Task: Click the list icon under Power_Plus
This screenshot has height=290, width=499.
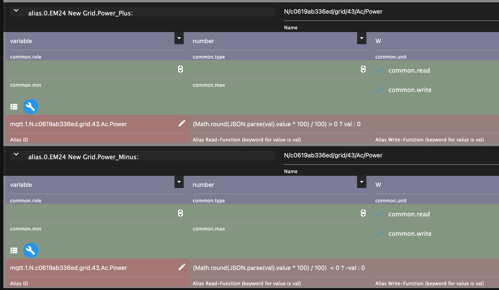Action: 14,107
